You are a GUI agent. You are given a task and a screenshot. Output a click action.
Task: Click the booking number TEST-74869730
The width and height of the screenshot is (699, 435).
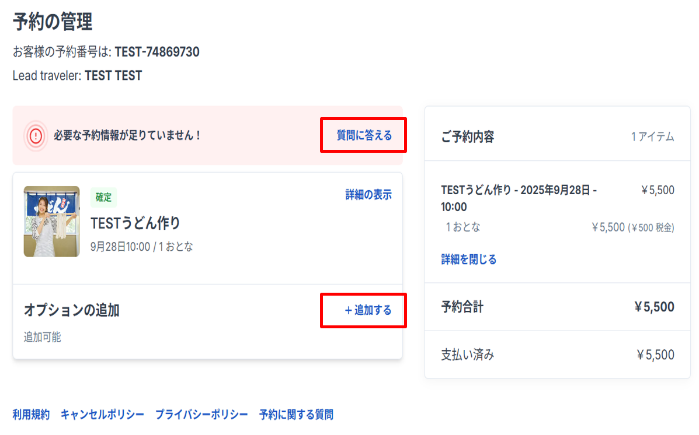coord(157,52)
